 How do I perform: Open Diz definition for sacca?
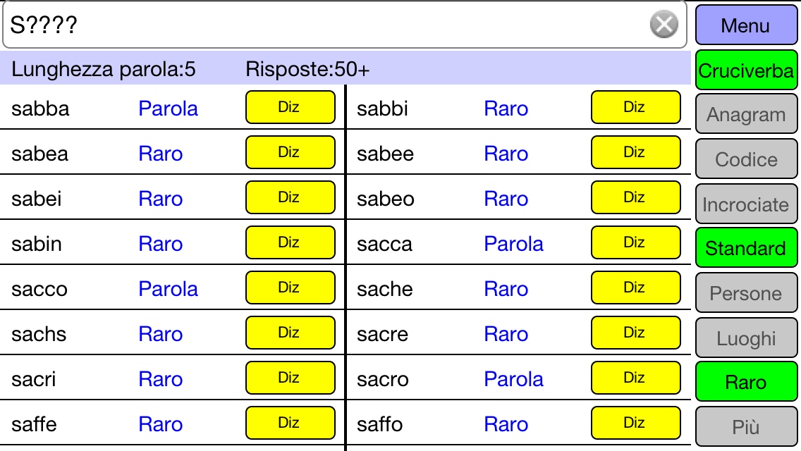click(x=635, y=242)
